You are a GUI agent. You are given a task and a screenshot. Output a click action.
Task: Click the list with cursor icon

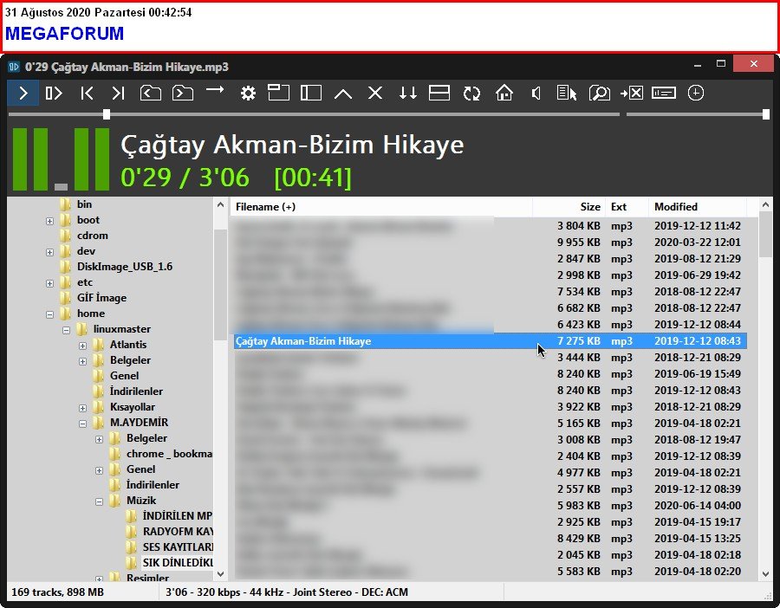pos(567,93)
